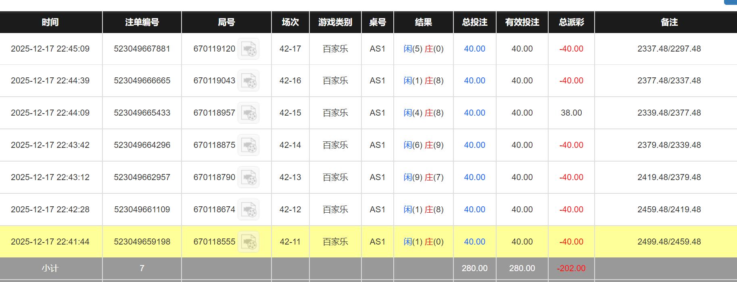Click the 40.00 total bet link in highlighted row
This screenshot has height=282, width=737.
click(474, 242)
